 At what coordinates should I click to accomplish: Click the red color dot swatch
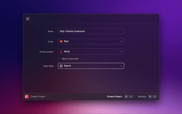(61, 41)
